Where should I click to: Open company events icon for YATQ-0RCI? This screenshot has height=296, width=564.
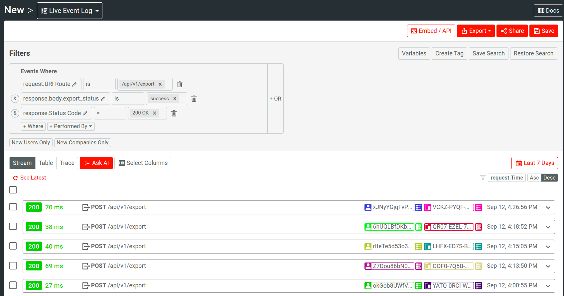[x=479, y=286]
